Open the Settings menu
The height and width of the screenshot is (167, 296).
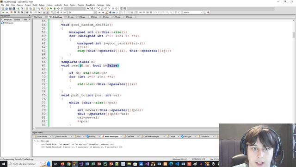[100, 5]
